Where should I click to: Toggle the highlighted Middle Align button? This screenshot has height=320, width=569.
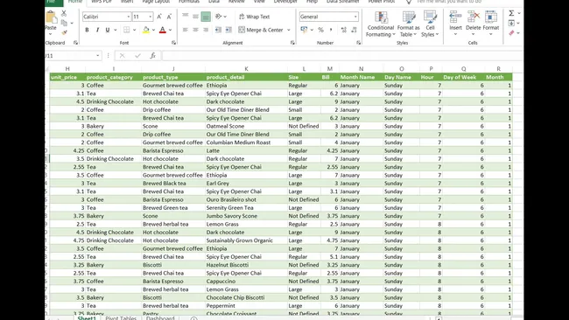point(206,17)
